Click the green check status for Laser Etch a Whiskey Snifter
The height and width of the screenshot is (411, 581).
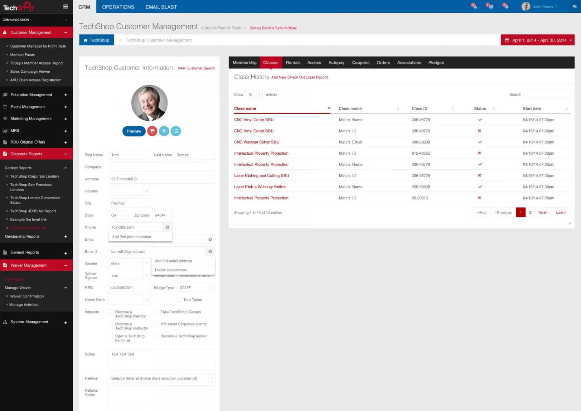480,187
